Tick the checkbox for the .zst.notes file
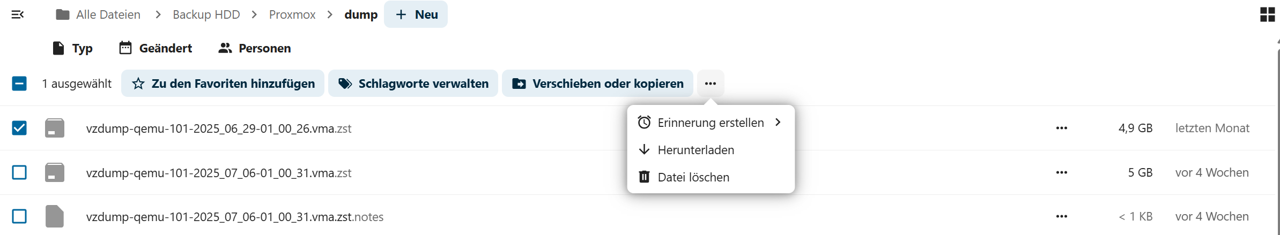 19,217
